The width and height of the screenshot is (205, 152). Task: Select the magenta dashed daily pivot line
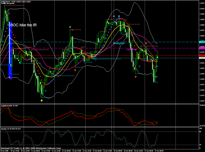[x=100, y=48]
